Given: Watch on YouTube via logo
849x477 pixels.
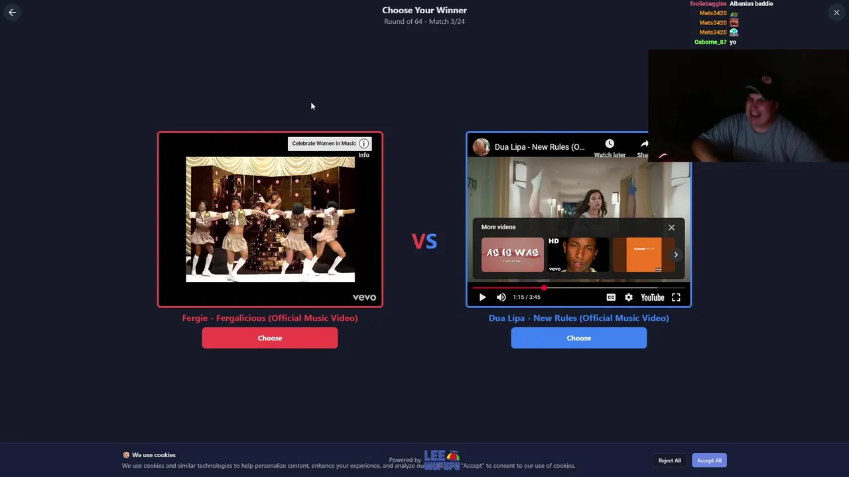Looking at the screenshot, I should click(x=653, y=297).
